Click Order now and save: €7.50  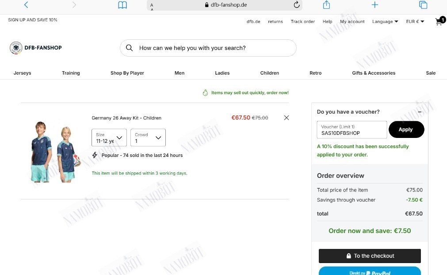tap(370, 231)
